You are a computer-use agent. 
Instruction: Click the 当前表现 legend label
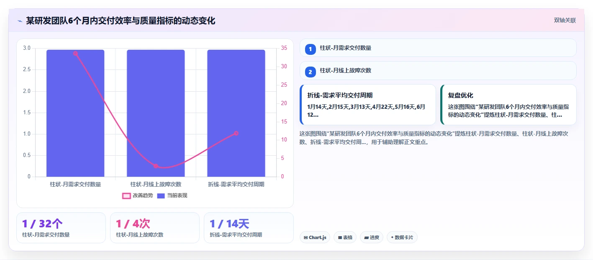pos(177,196)
